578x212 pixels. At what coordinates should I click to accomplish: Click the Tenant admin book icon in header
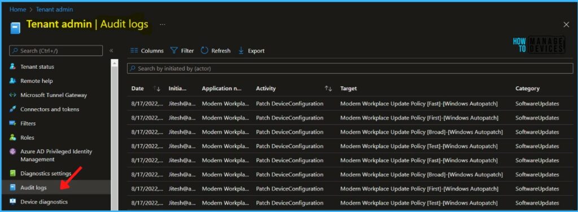coord(15,28)
